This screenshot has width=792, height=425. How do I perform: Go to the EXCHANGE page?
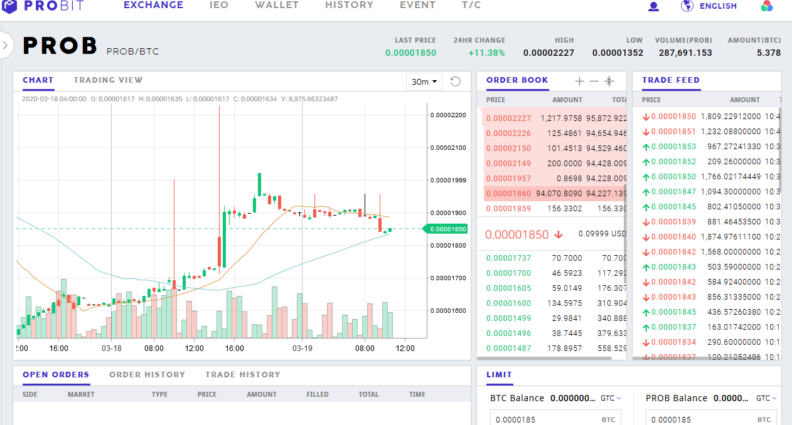click(153, 5)
